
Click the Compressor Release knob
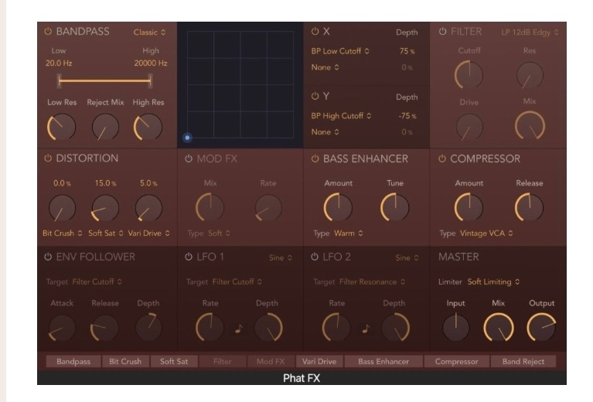click(x=530, y=207)
